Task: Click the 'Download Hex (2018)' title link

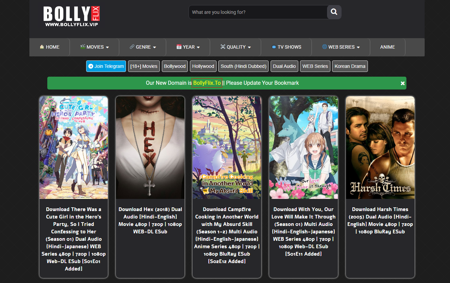Action: [150, 221]
